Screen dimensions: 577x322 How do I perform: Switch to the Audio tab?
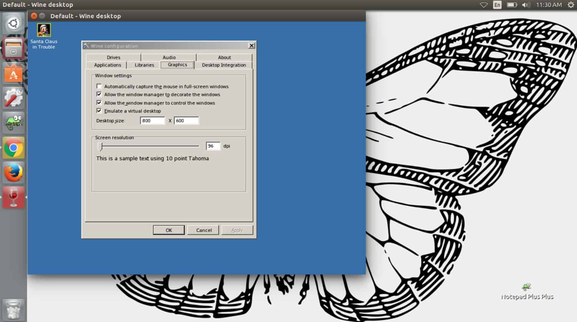(169, 57)
